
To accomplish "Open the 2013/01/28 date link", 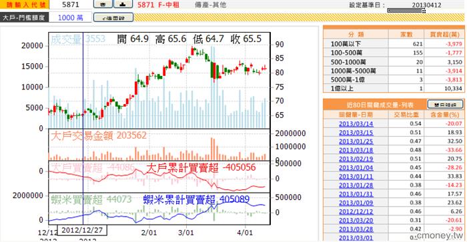I will pyautogui.click(x=356, y=185).
